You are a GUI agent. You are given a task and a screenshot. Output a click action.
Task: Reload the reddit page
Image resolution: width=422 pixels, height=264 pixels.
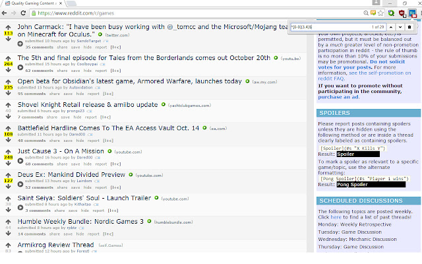(23, 13)
